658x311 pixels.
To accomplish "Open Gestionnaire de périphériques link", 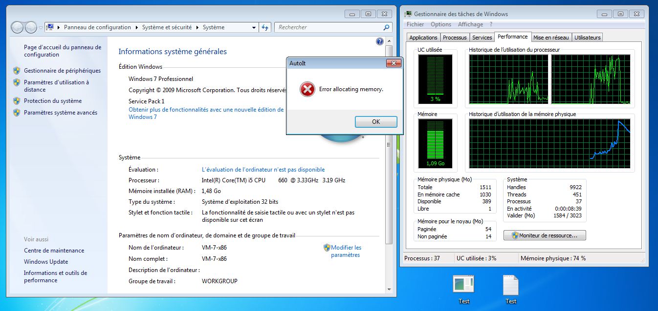I will pos(62,71).
